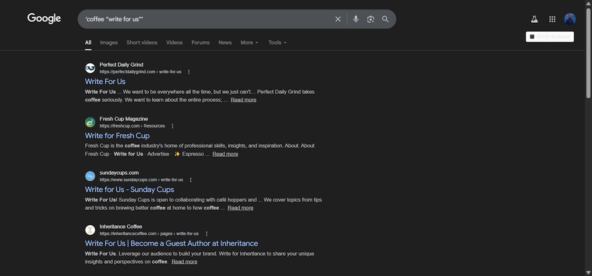Expand Read more on Perfect Daily Grind snippet
This screenshot has width=592, height=276.
pos(243,100)
